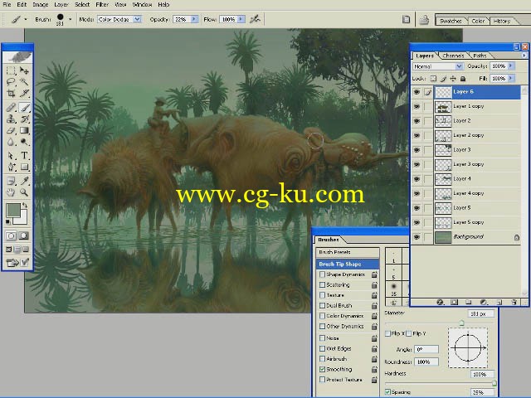The image size is (531, 398).
Task: Uncheck the Spacing checkbox
Action: (x=387, y=392)
